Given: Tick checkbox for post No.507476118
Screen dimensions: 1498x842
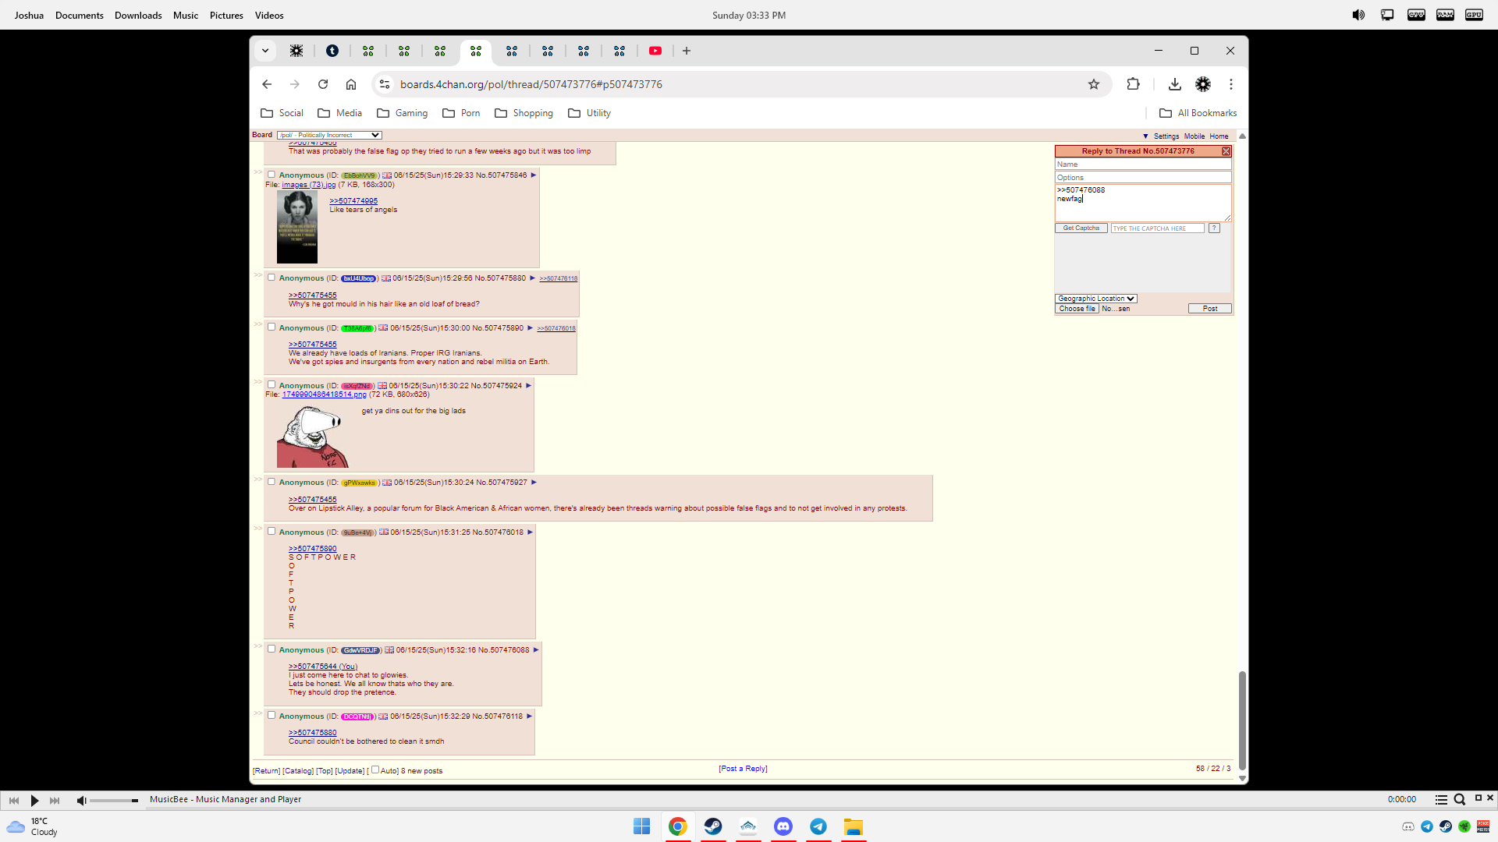Looking at the screenshot, I should tap(272, 716).
